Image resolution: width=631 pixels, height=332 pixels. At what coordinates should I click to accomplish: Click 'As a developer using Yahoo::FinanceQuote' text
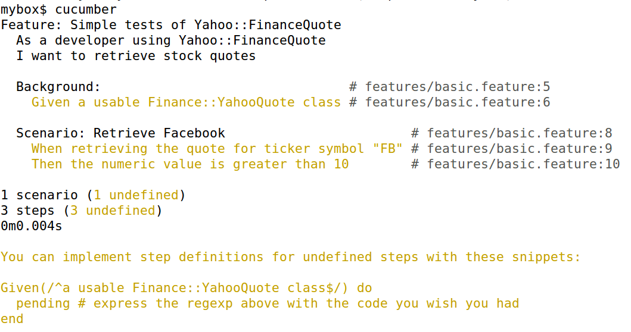point(171,40)
